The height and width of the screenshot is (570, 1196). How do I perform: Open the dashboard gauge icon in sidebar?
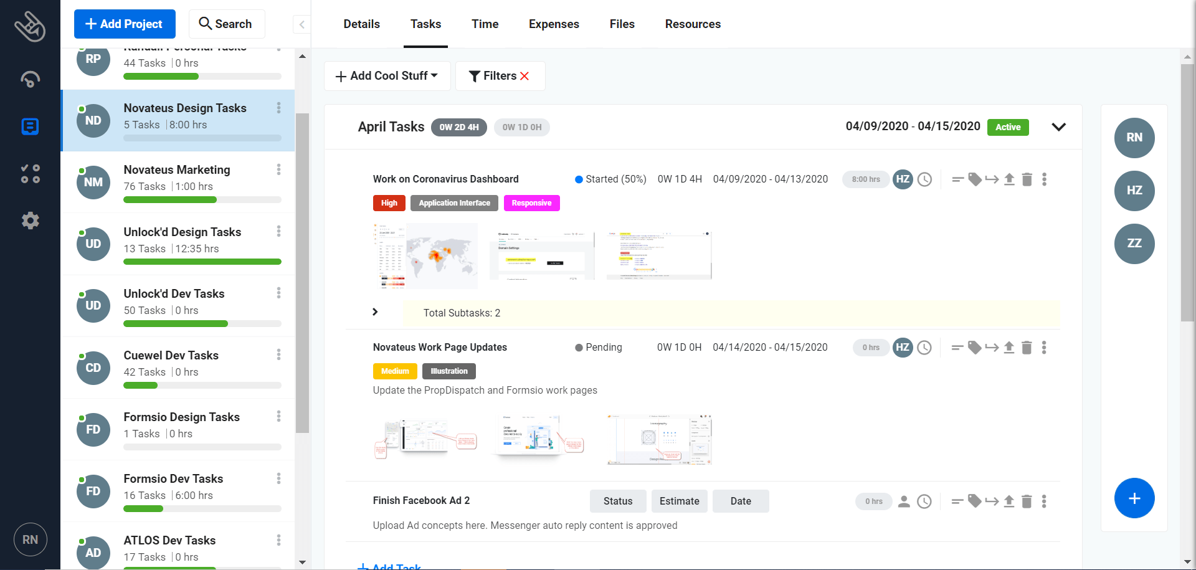pyautogui.click(x=30, y=79)
